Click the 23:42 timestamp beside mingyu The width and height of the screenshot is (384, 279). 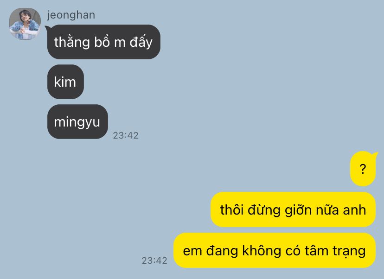(x=126, y=135)
